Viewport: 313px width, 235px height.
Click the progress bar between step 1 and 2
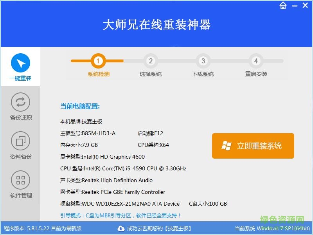click(x=124, y=61)
